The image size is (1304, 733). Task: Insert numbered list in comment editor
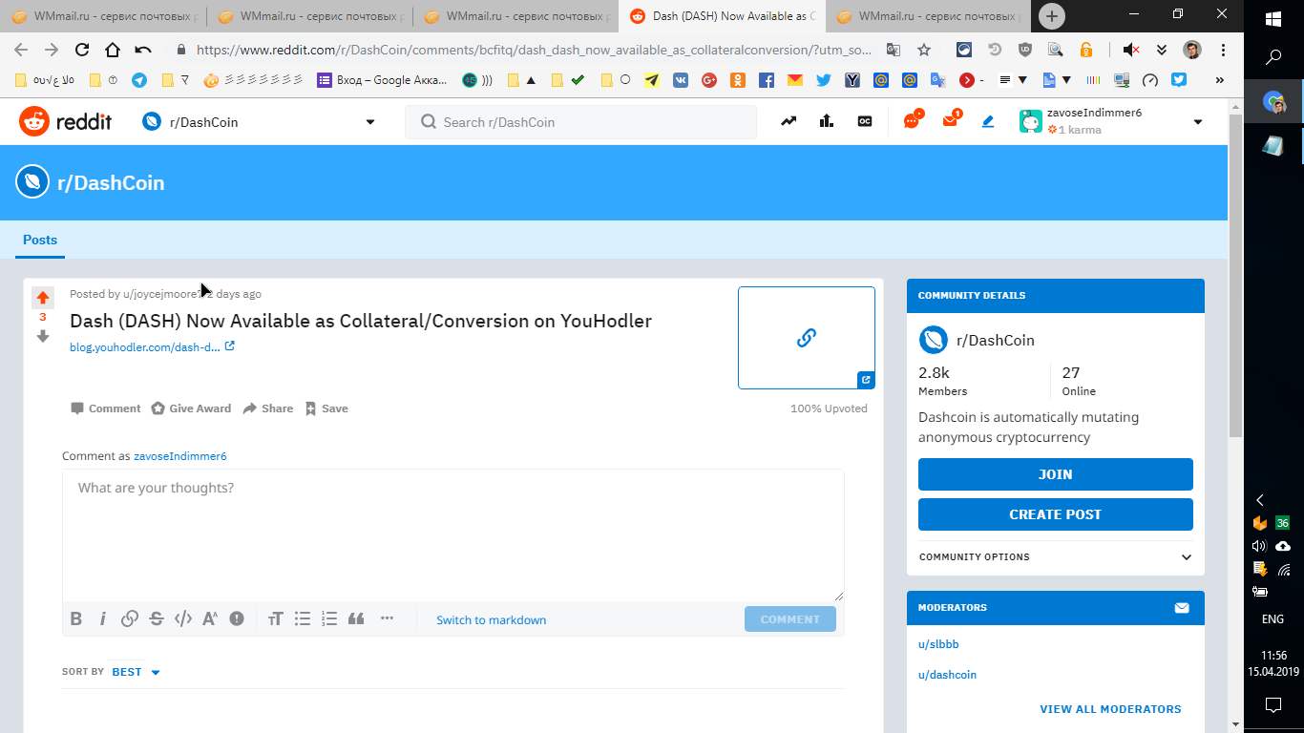(329, 618)
